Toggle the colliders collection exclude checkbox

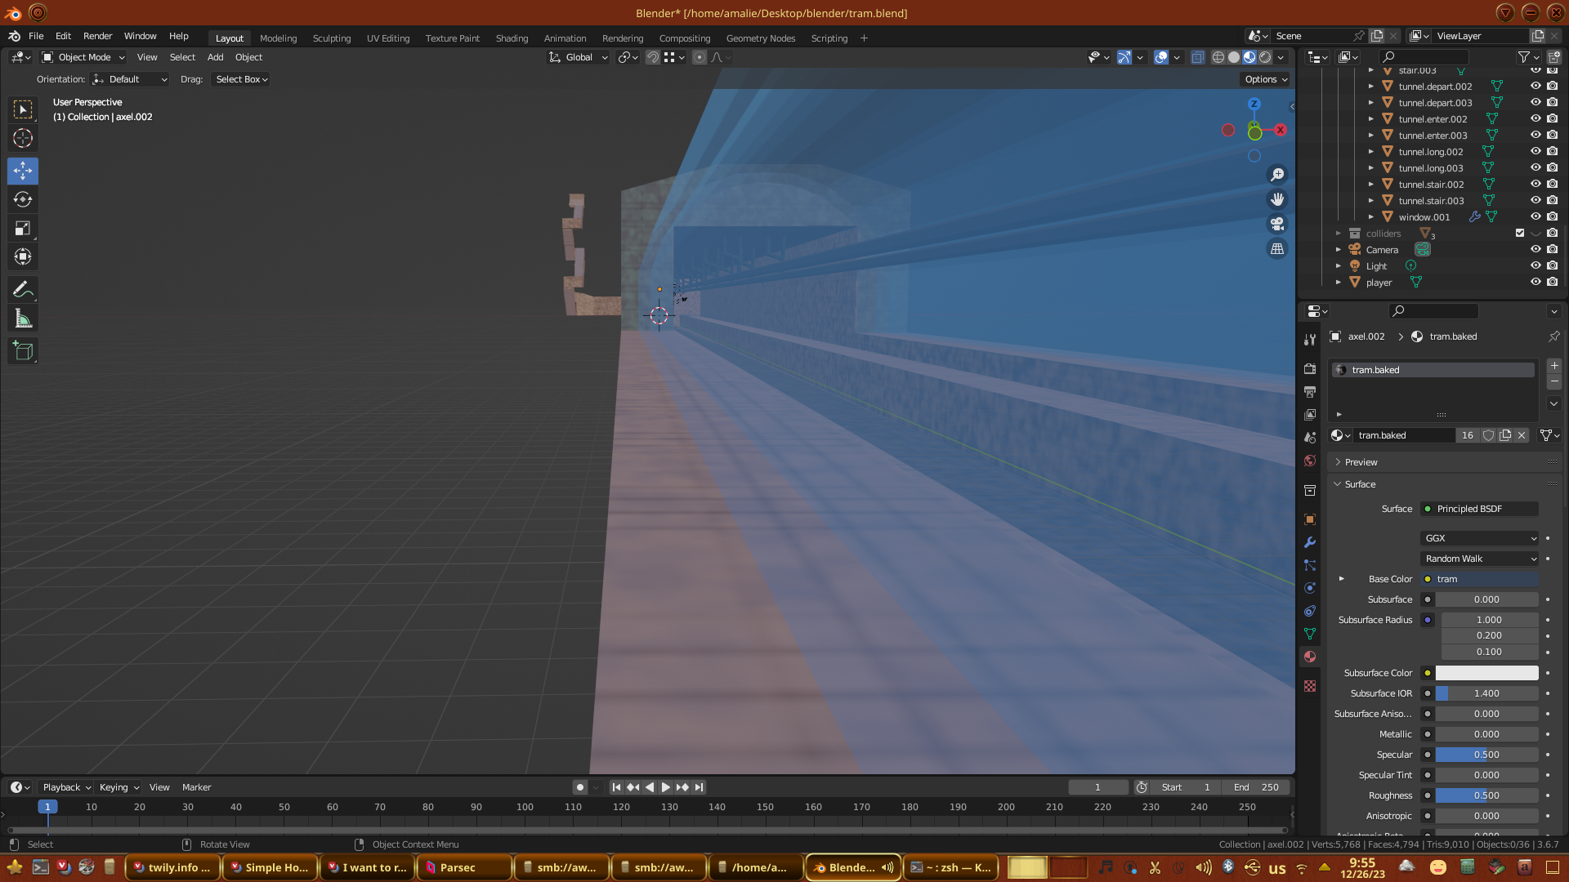tap(1520, 233)
